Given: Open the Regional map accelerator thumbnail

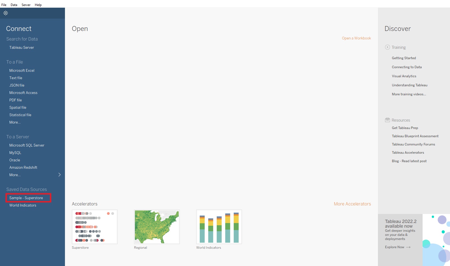Looking at the screenshot, I should click(x=157, y=227).
